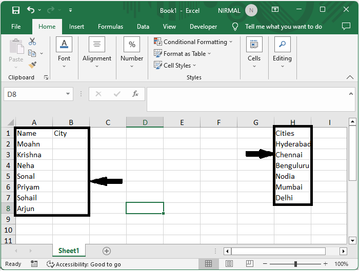Select column D header
The width and height of the screenshot is (359, 271).
[145, 122]
